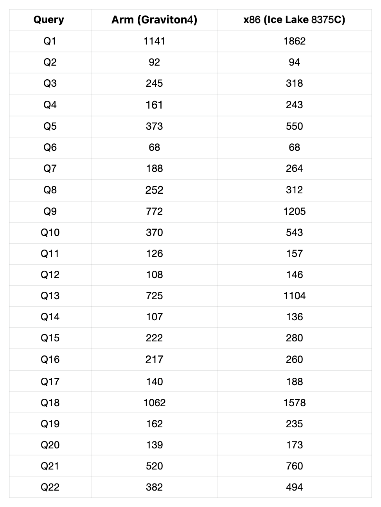381x507 pixels.
Task: Select the Q6 Arm cell showing 68
Action: pyautogui.click(x=154, y=147)
